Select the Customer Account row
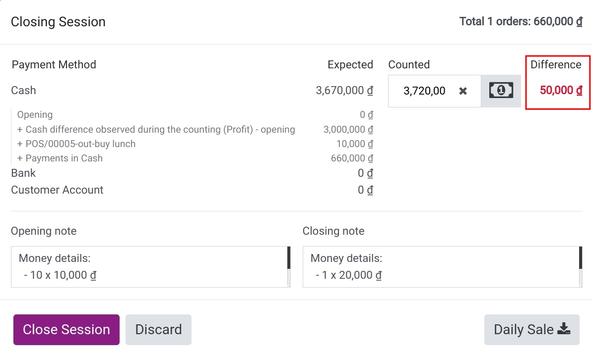 (57, 190)
